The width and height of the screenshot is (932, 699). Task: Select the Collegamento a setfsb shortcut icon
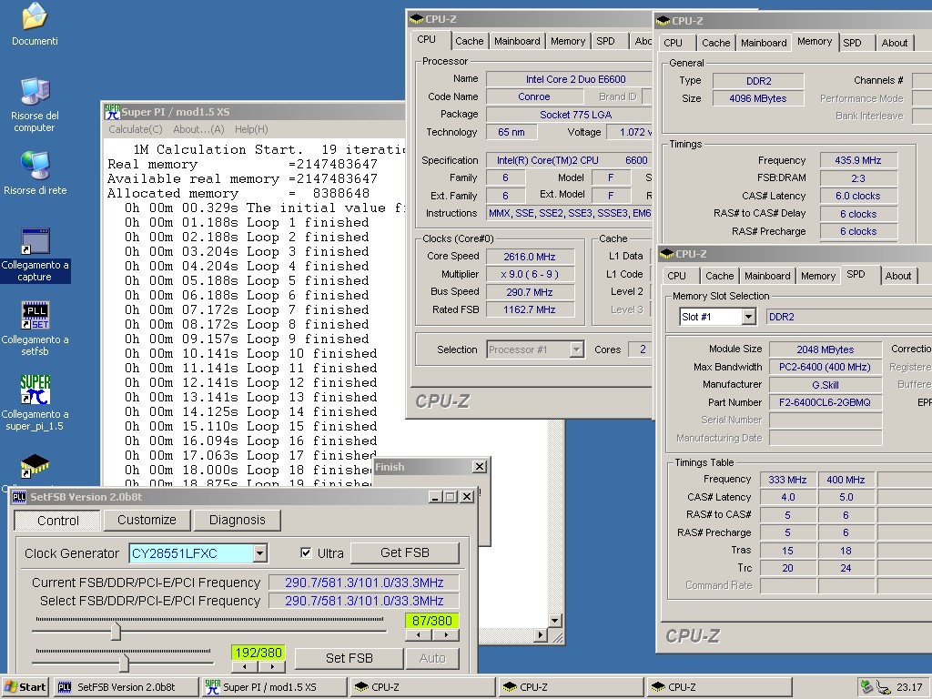pos(35,316)
